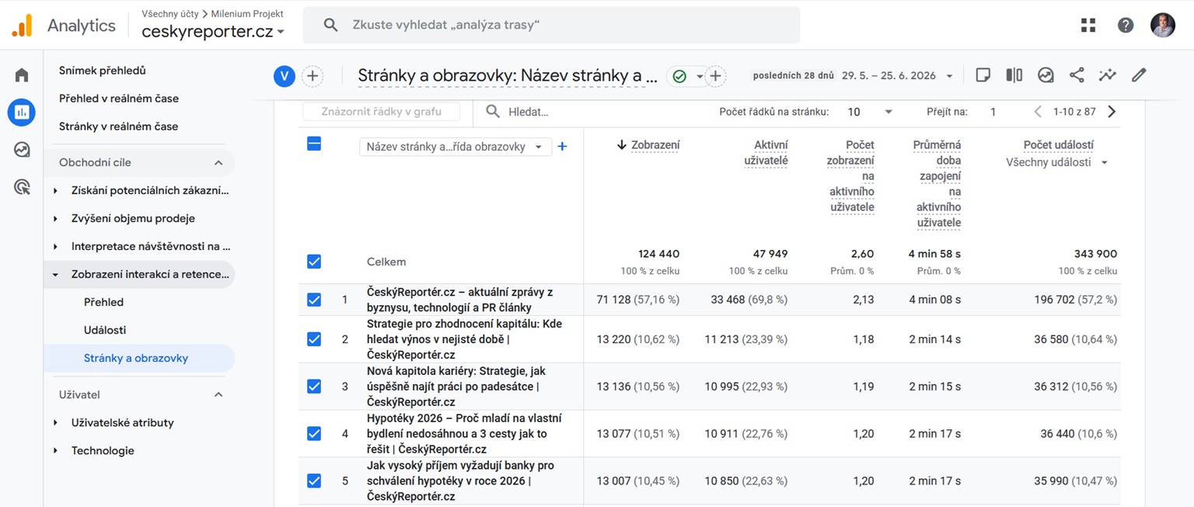Uncheck row 2 Strategie pro zhodnocení kapitálu

coord(314,339)
